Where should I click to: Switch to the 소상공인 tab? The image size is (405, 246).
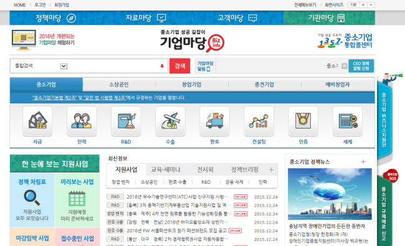[119, 85]
